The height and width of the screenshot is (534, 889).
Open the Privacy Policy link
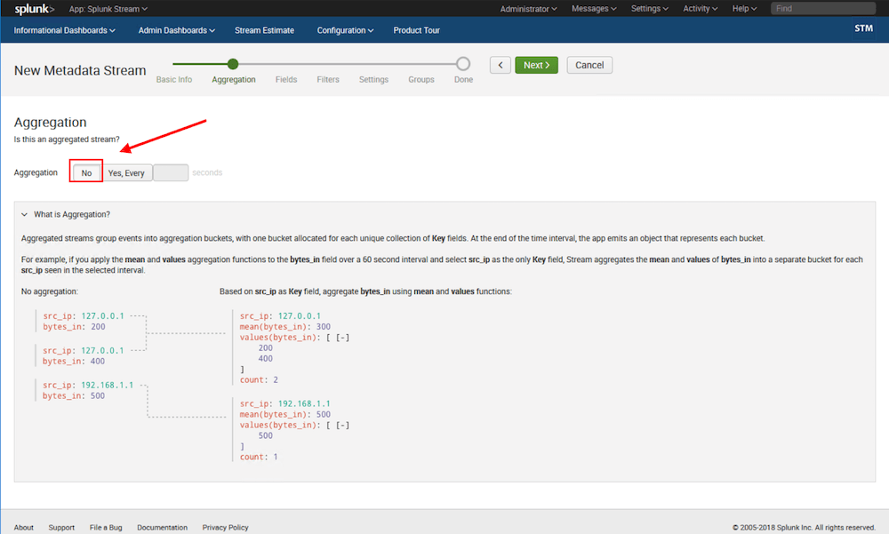pyautogui.click(x=225, y=527)
